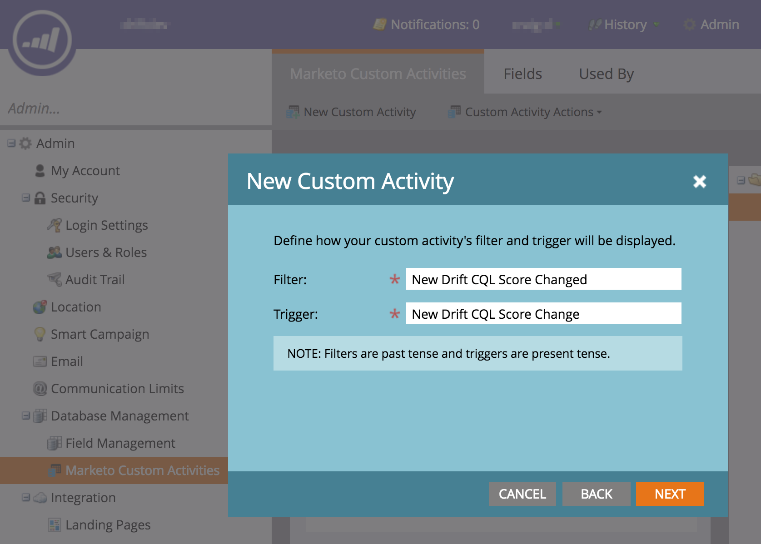Click the Location globe icon
Image resolution: width=761 pixels, height=544 pixels.
point(40,307)
